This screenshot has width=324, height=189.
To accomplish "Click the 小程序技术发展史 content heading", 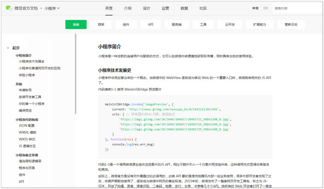I will coord(115,71).
